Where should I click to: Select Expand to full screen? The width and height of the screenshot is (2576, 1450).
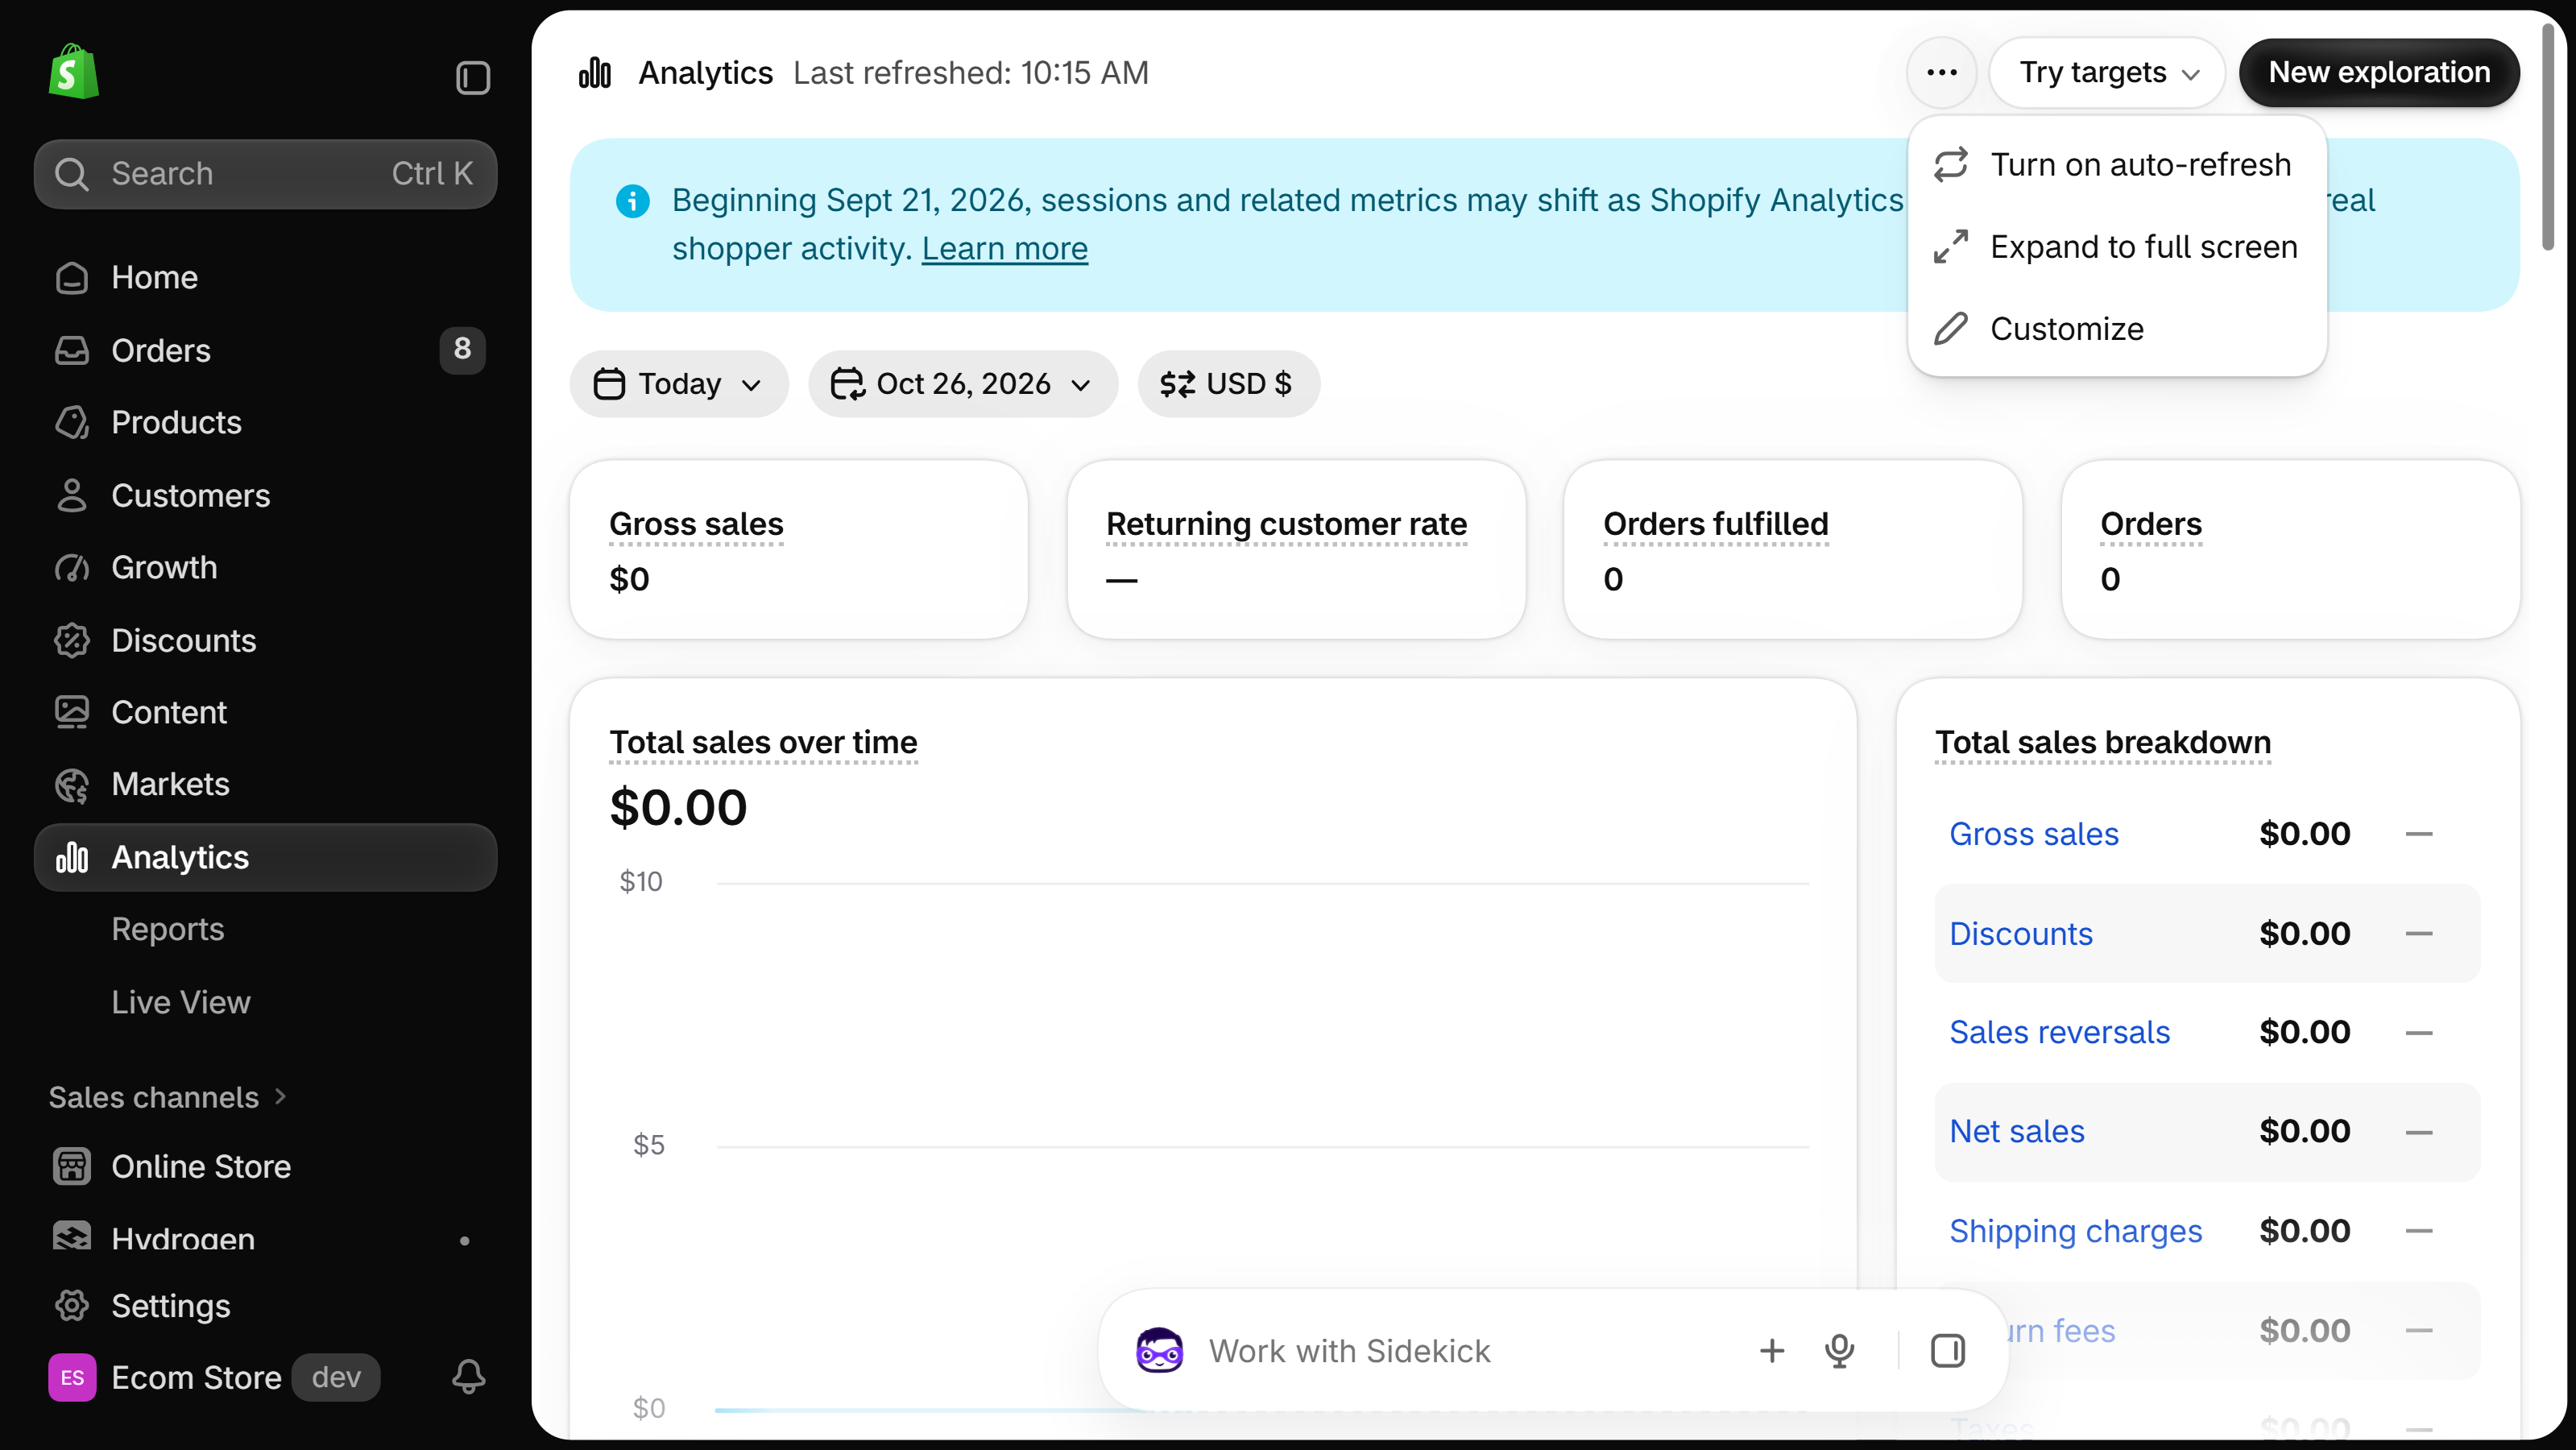point(2116,247)
